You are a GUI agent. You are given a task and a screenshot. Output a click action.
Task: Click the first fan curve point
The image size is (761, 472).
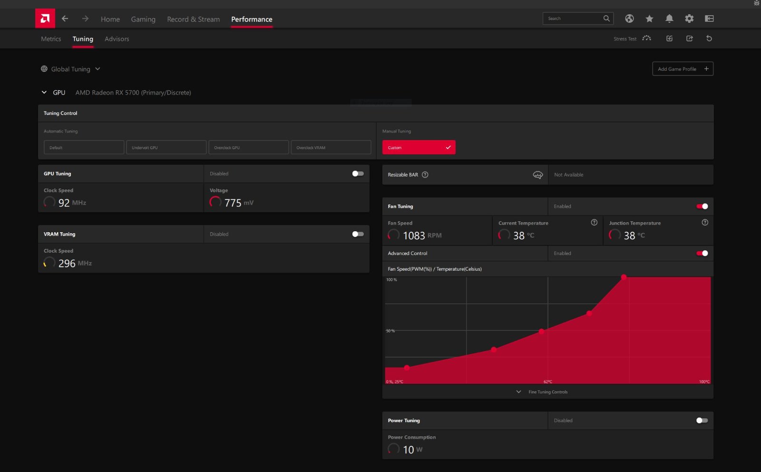407,368
